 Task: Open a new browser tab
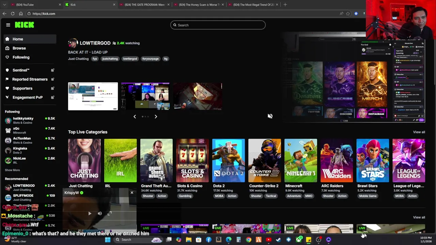pos(285,4)
